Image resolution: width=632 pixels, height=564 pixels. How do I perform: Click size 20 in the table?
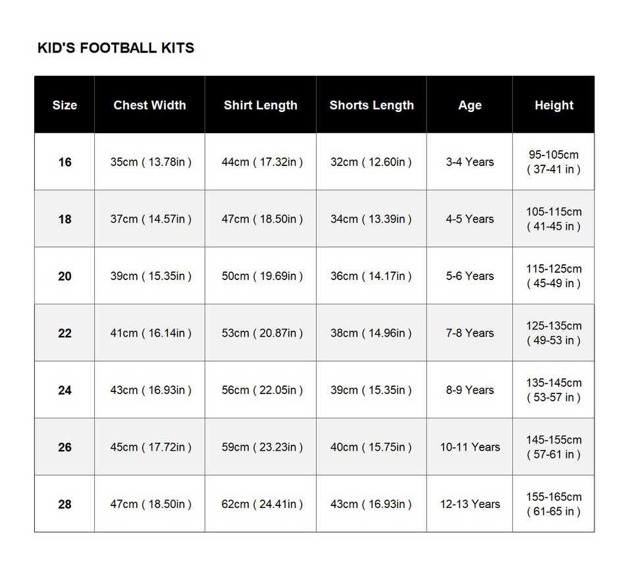pyautogui.click(x=65, y=276)
